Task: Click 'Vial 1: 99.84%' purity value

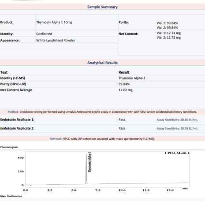Action: [167, 23]
